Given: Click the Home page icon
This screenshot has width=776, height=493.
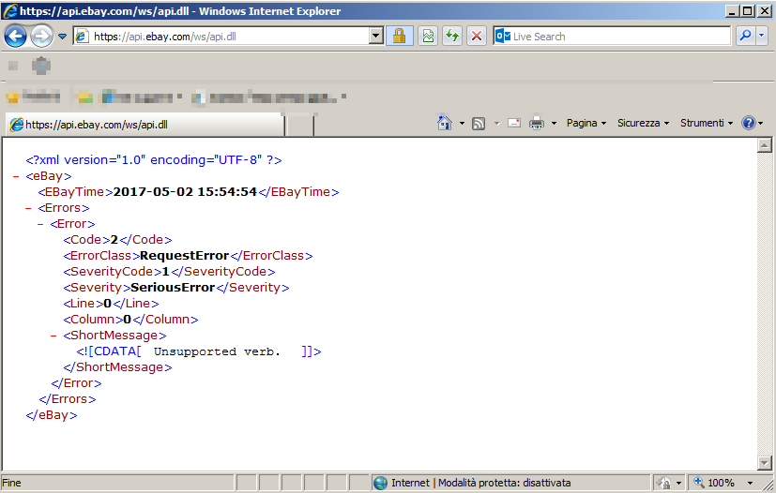Looking at the screenshot, I should (445, 123).
